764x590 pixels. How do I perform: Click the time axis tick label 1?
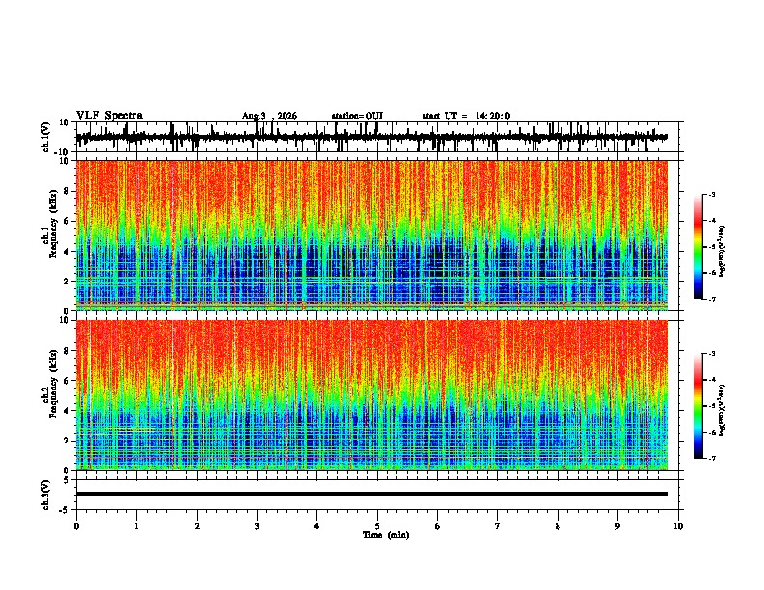(x=136, y=525)
